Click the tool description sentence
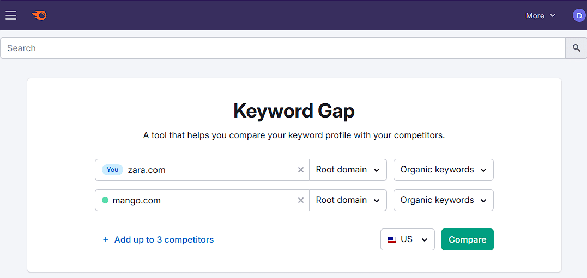The image size is (587, 278). 294,135
